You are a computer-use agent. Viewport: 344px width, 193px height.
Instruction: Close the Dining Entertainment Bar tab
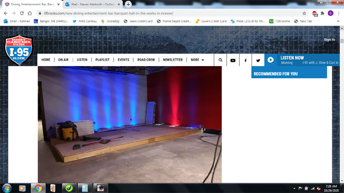click(x=58, y=4)
